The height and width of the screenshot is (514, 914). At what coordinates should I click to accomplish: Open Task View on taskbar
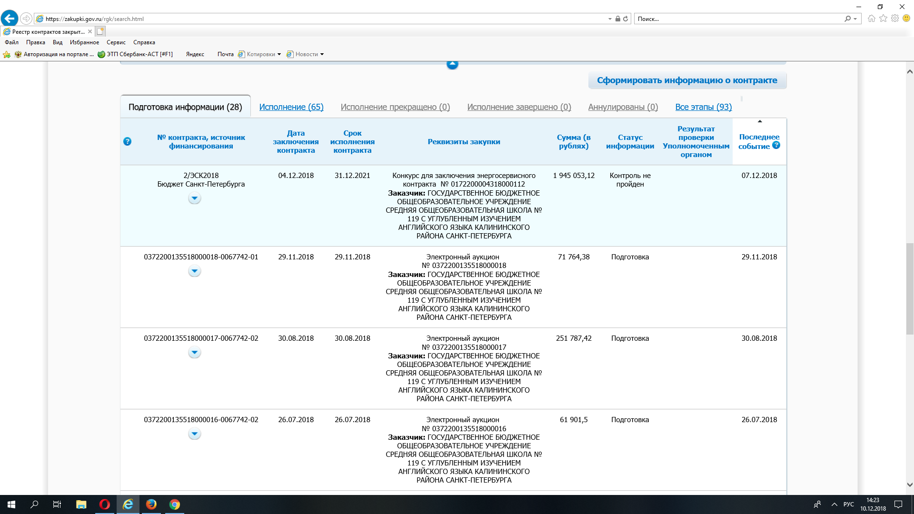coord(57,504)
